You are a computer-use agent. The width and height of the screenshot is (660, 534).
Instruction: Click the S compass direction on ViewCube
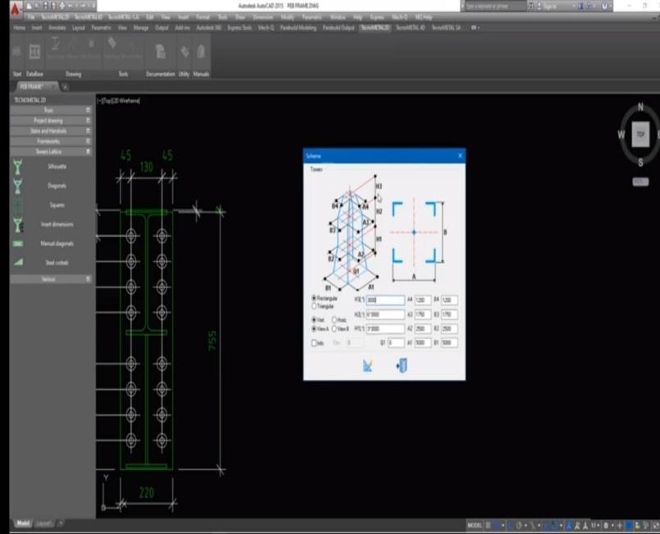pyautogui.click(x=640, y=163)
